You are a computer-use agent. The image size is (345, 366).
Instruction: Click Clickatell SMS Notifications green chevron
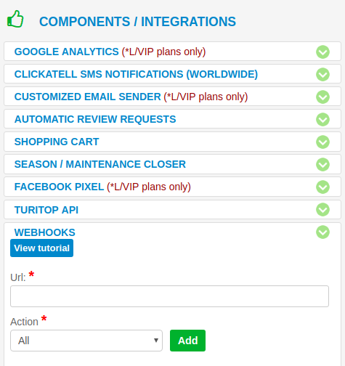(322, 74)
